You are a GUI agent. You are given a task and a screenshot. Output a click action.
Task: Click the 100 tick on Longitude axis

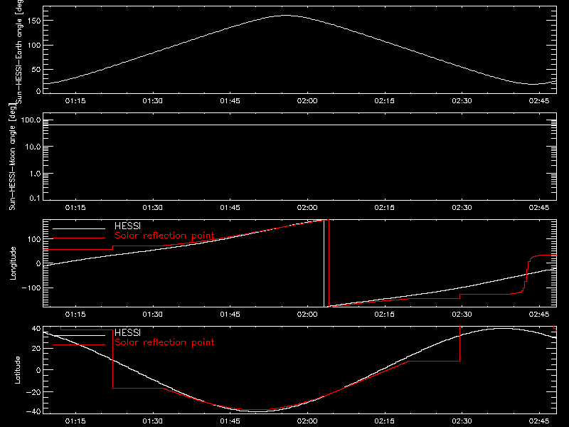tap(33, 239)
